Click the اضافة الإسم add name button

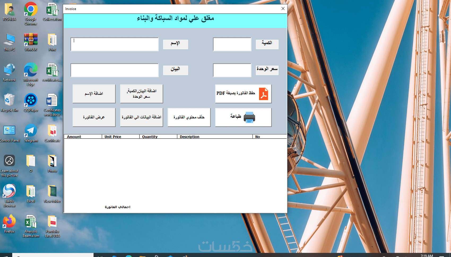[94, 94]
